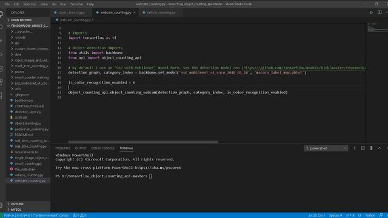Click the editor horizontal scrollbar
388x218 pixels.
click(143, 142)
